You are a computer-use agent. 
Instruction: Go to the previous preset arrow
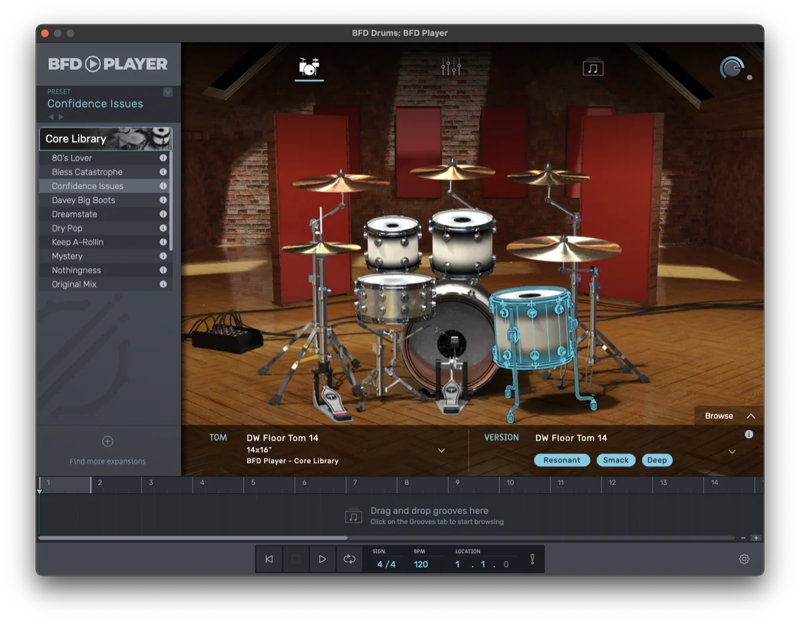point(51,117)
